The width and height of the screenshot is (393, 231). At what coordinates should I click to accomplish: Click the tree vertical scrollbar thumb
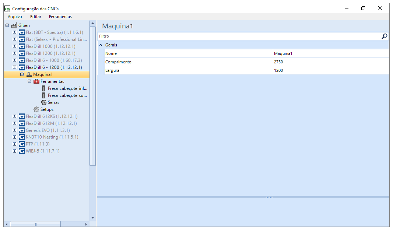click(92, 96)
